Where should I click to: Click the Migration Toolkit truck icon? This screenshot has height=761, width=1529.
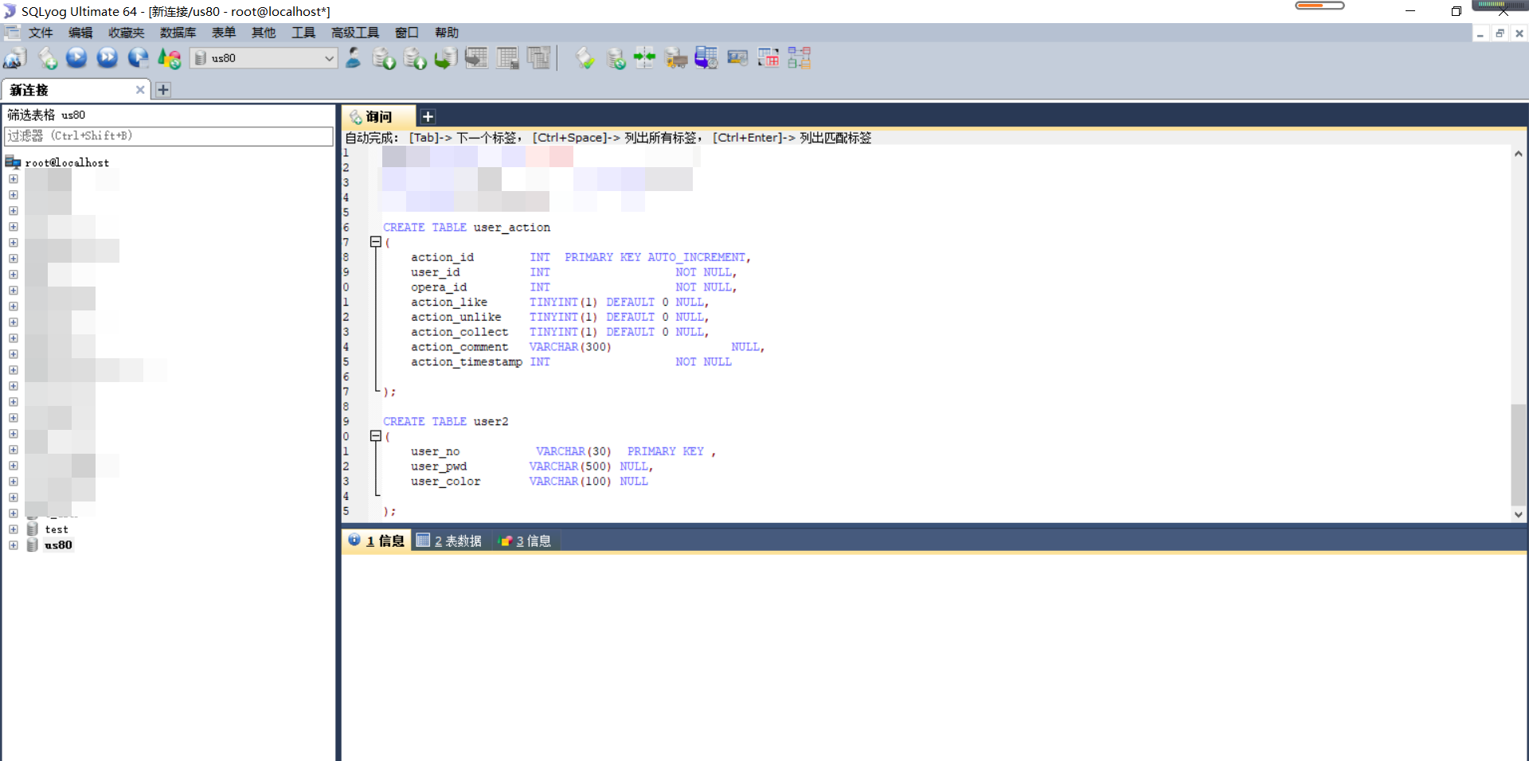pos(675,58)
